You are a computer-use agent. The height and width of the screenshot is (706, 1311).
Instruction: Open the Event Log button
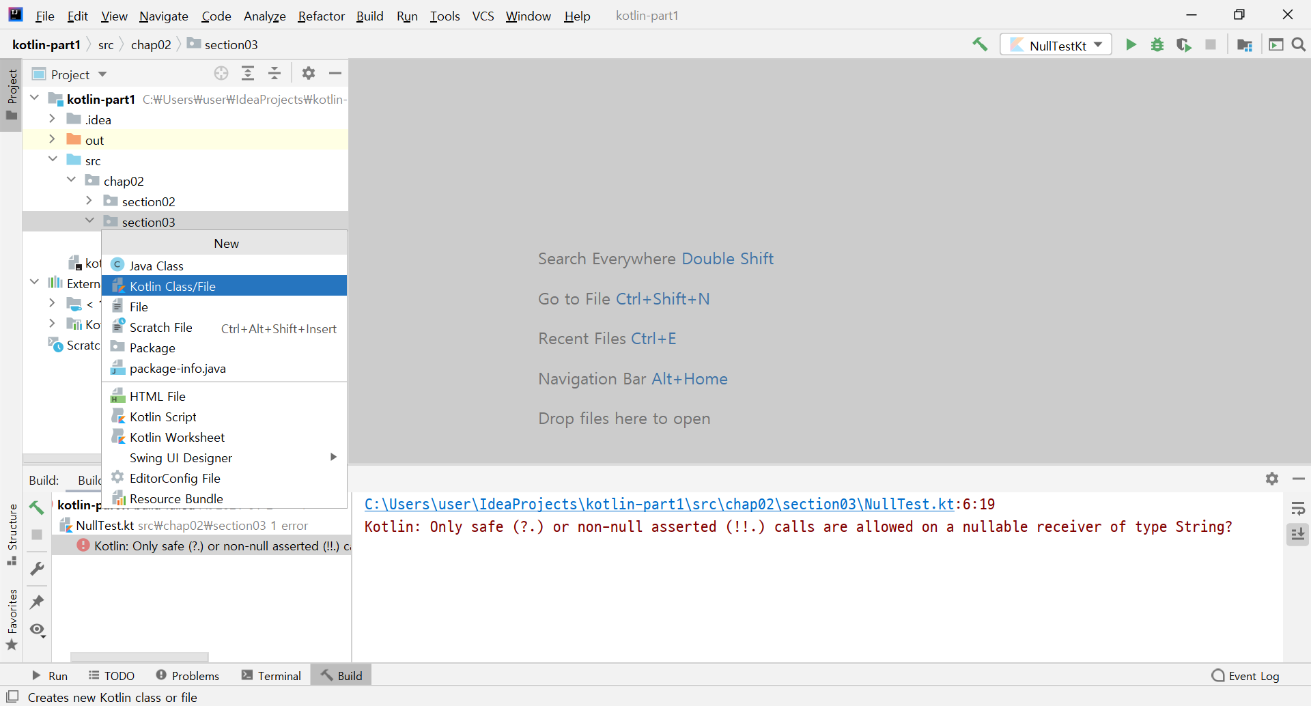1245,675
